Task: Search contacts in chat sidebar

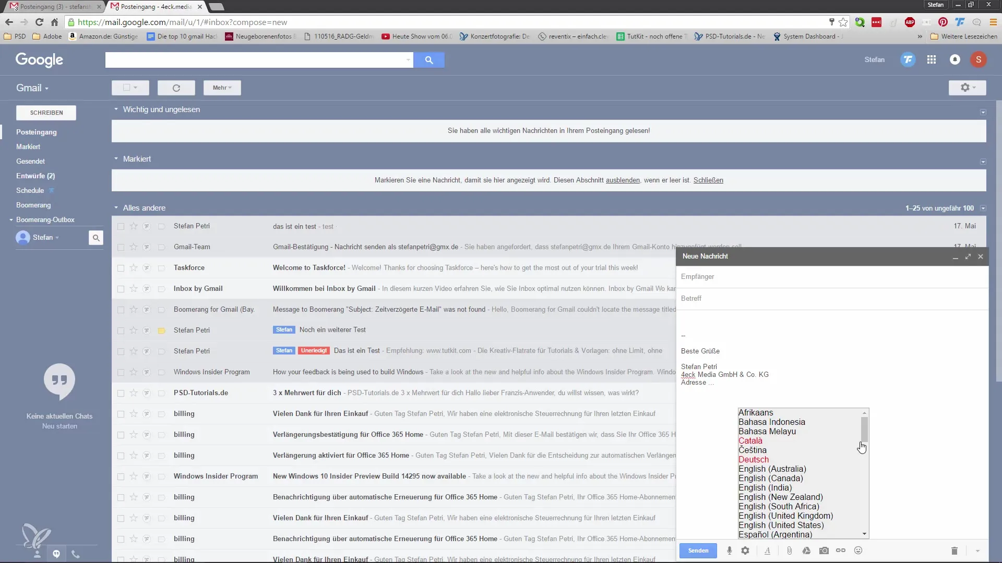Action: (x=96, y=238)
